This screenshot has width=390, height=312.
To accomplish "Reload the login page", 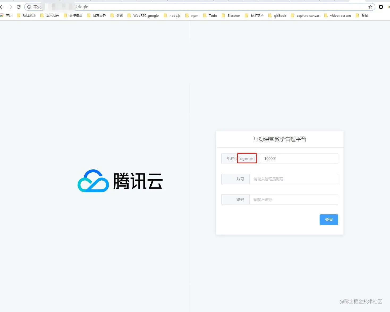I will [19, 7].
